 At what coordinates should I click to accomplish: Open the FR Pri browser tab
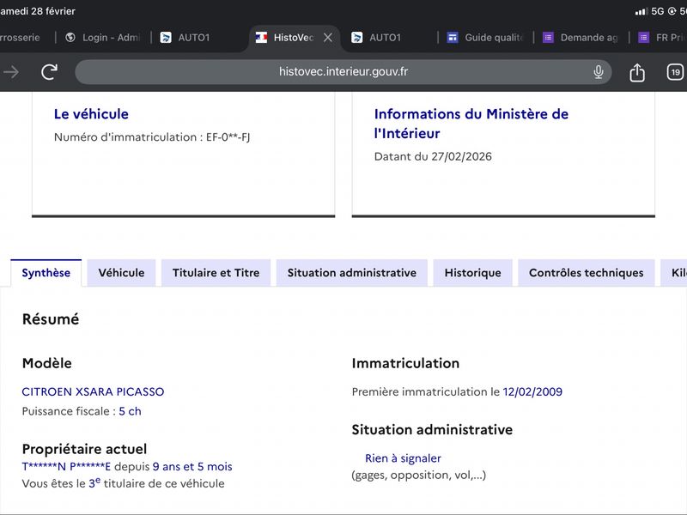(661, 38)
